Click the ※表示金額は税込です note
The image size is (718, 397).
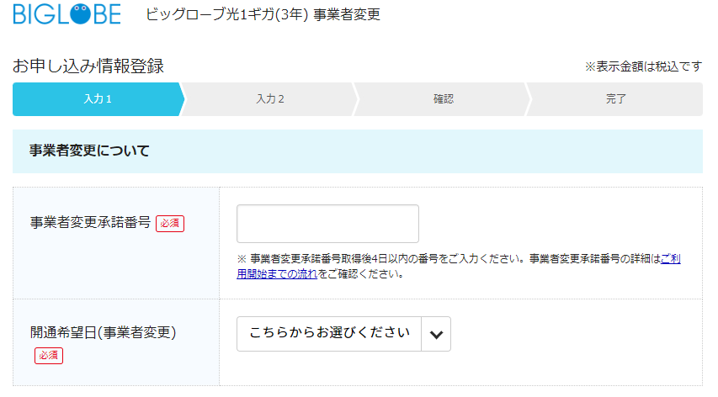tap(643, 66)
